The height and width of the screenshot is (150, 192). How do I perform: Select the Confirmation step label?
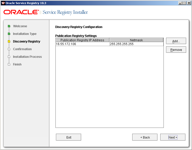click(22, 49)
